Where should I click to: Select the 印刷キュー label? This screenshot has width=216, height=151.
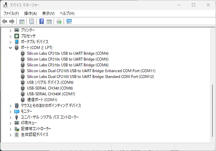point(29,123)
